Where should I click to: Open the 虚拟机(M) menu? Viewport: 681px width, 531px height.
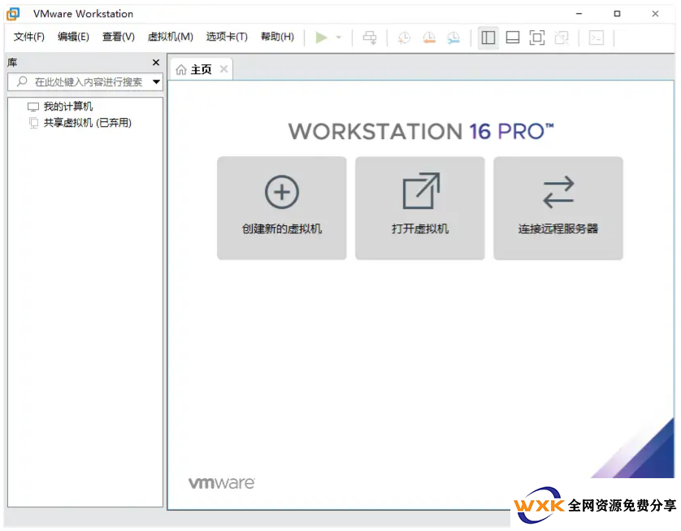pos(171,37)
